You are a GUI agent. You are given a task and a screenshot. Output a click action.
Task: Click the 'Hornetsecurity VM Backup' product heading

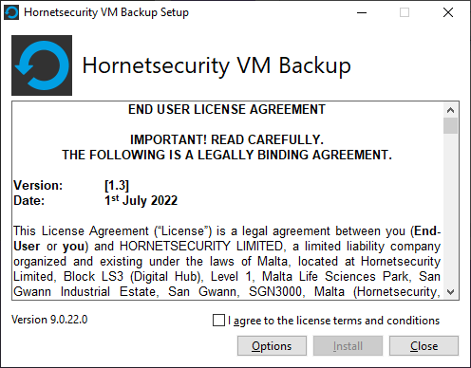pyautogui.click(x=217, y=66)
